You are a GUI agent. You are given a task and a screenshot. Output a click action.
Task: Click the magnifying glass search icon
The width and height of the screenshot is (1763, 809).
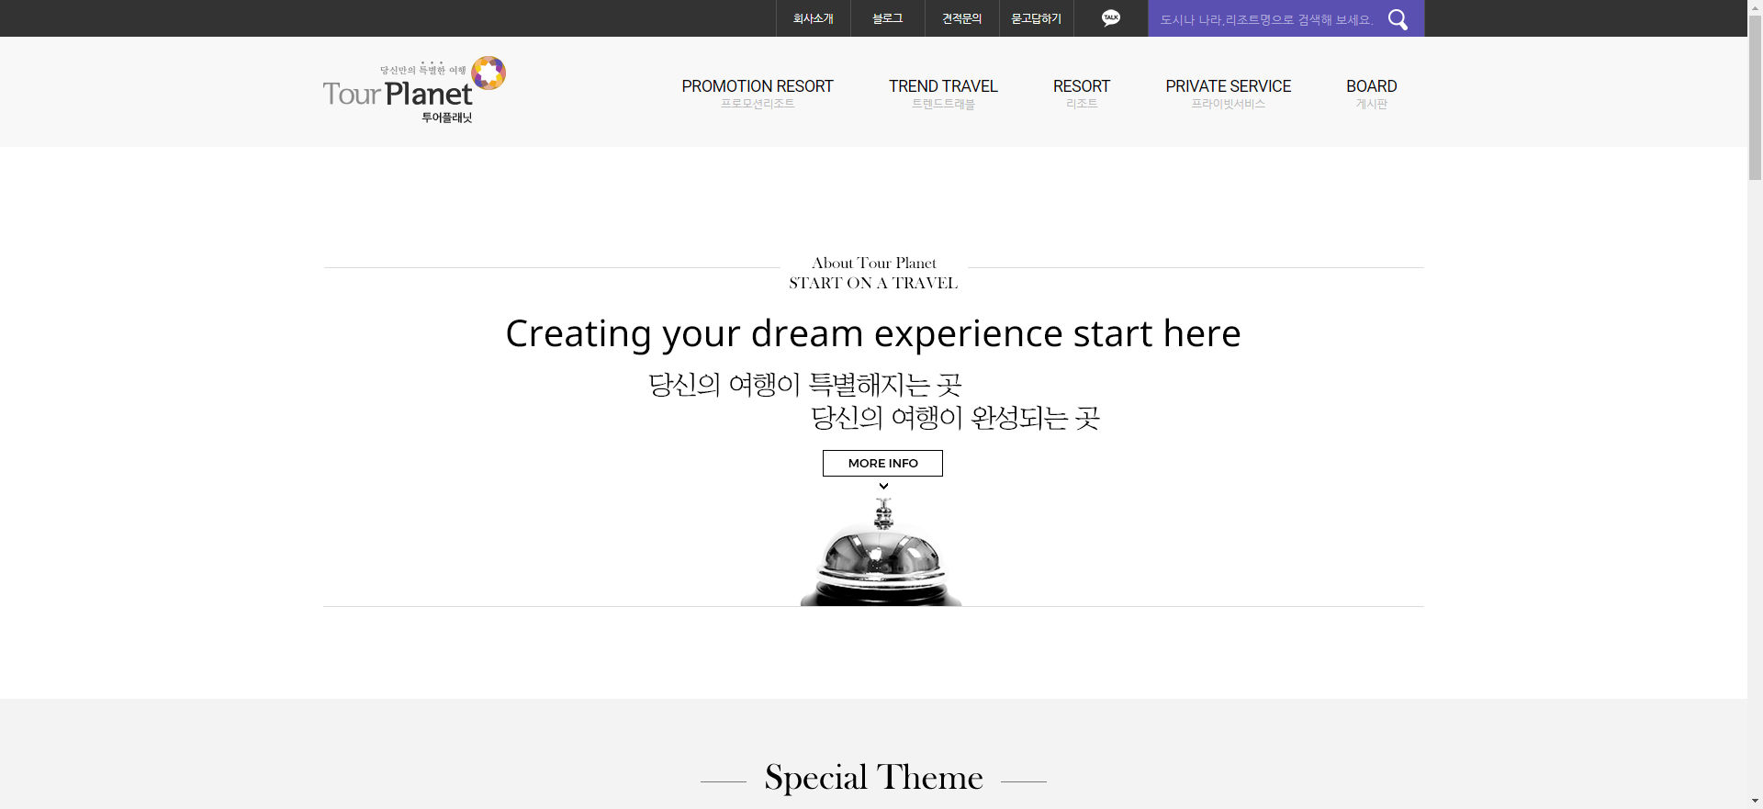click(1398, 19)
